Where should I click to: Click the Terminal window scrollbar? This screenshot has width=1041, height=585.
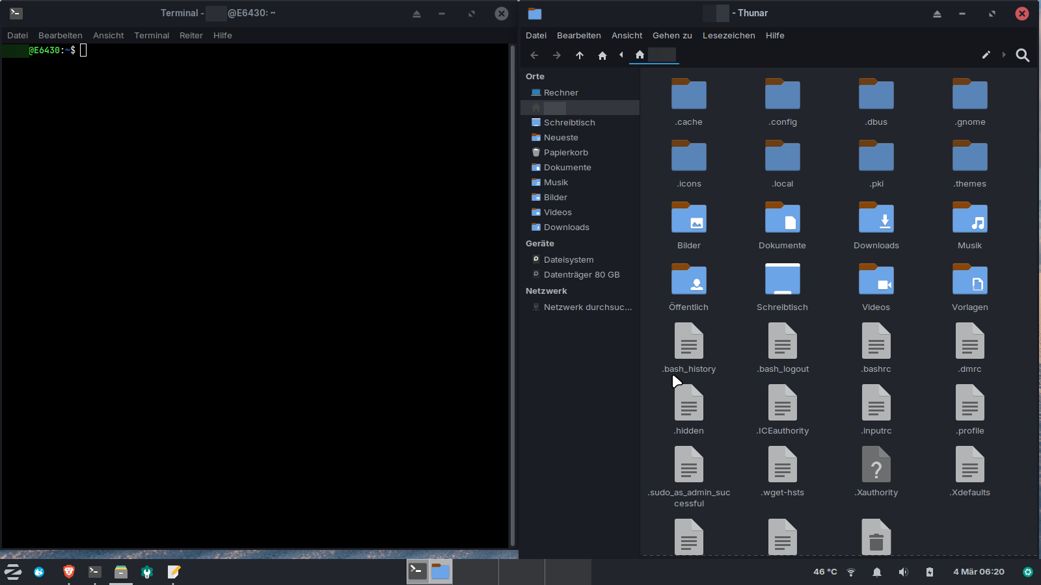(x=513, y=292)
